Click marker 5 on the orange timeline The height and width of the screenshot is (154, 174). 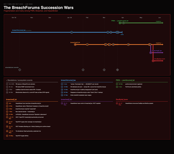tap(87, 45)
